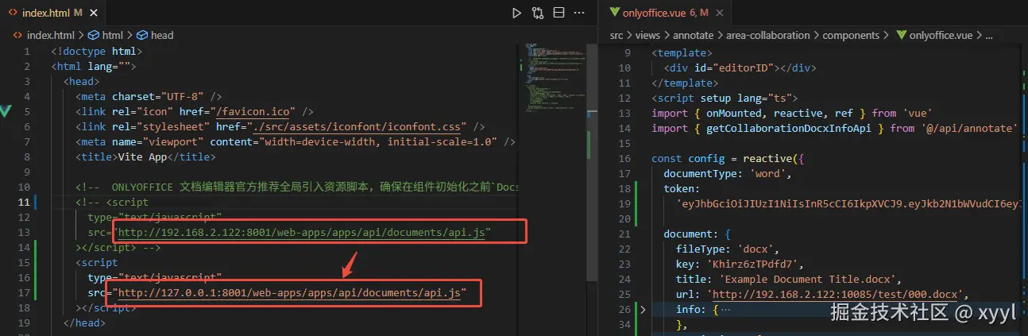Click the title 'Example Document Title.docx' line
The width and height of the screenshot is (1028, 336).
[x=790, y=279]
